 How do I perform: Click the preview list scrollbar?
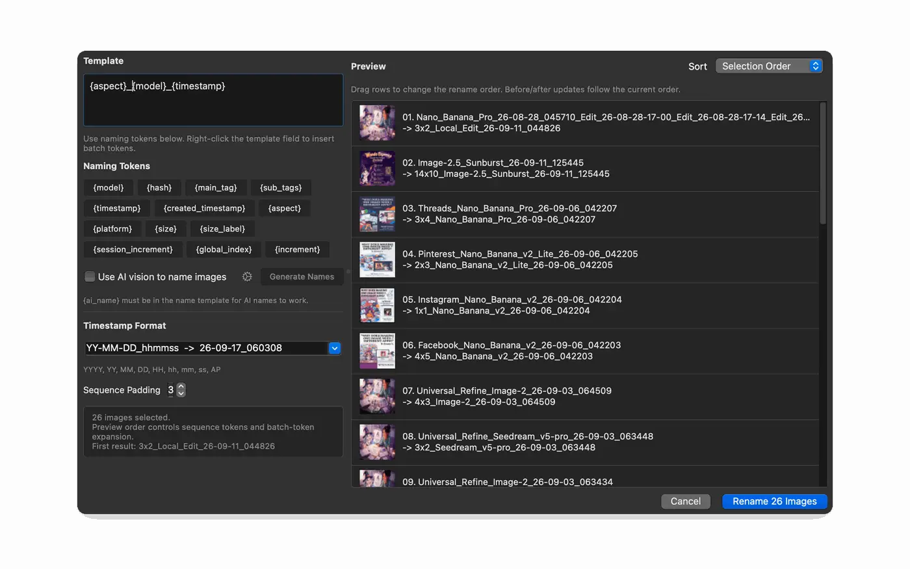(823, 163)
